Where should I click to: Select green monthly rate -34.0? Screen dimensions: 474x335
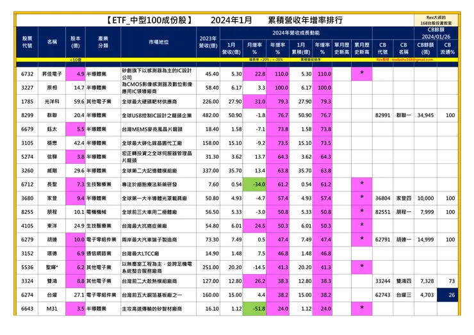[254, 184]
